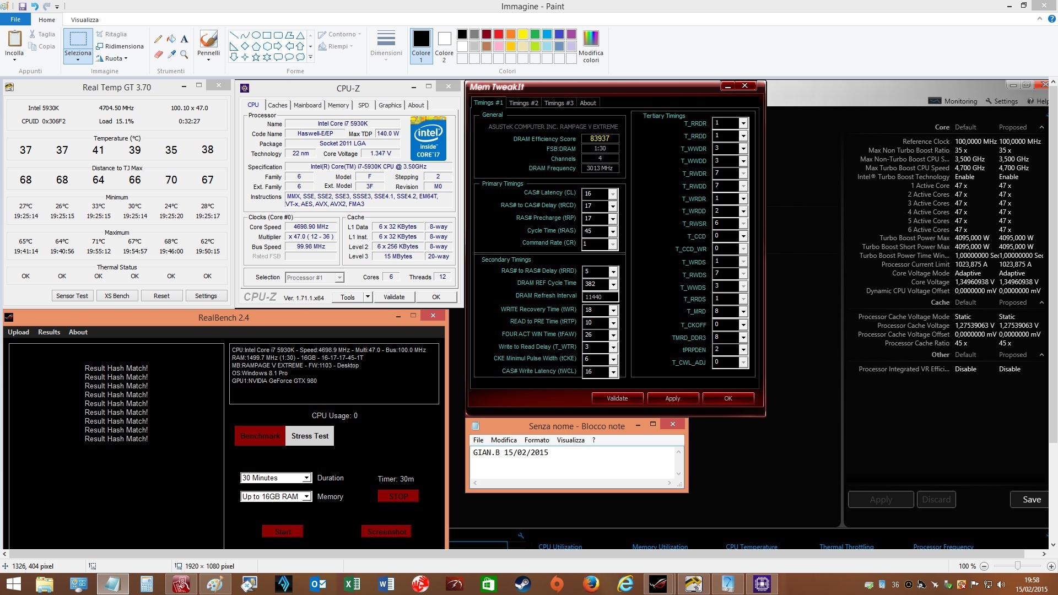Click XS Bench in Real Temp
Viewport: 1058px width, 595px height.
117,296
